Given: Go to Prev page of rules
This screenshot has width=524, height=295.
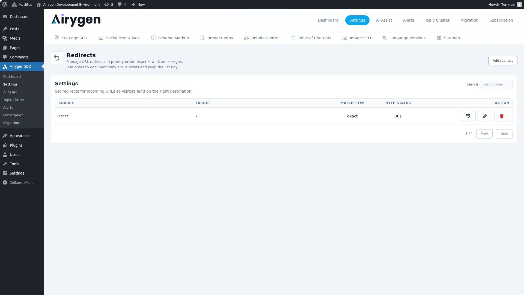Looking at the screenshot, I should (x=484, y=134).
